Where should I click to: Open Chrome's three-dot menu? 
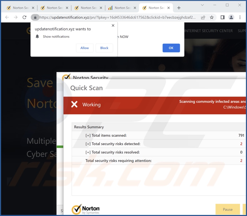click(240, 17)
